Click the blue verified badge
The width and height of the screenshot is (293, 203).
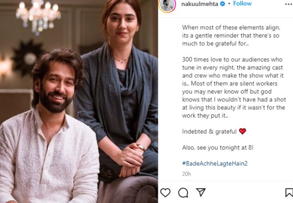pos(223,4)
